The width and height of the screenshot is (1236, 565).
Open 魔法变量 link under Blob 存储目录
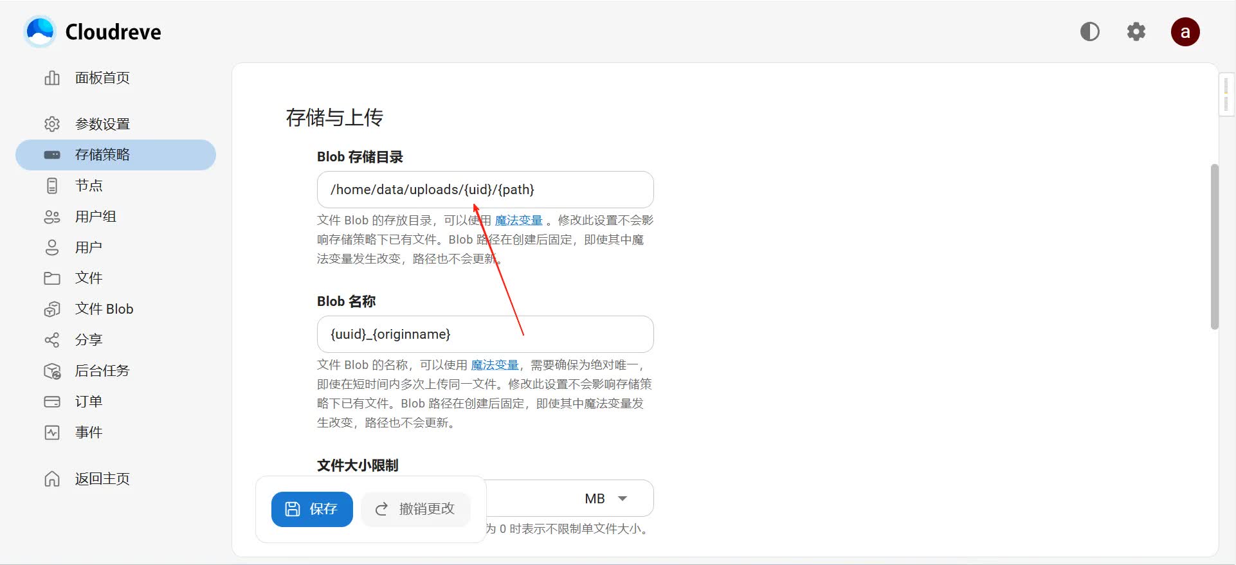[x=518, y=220]
